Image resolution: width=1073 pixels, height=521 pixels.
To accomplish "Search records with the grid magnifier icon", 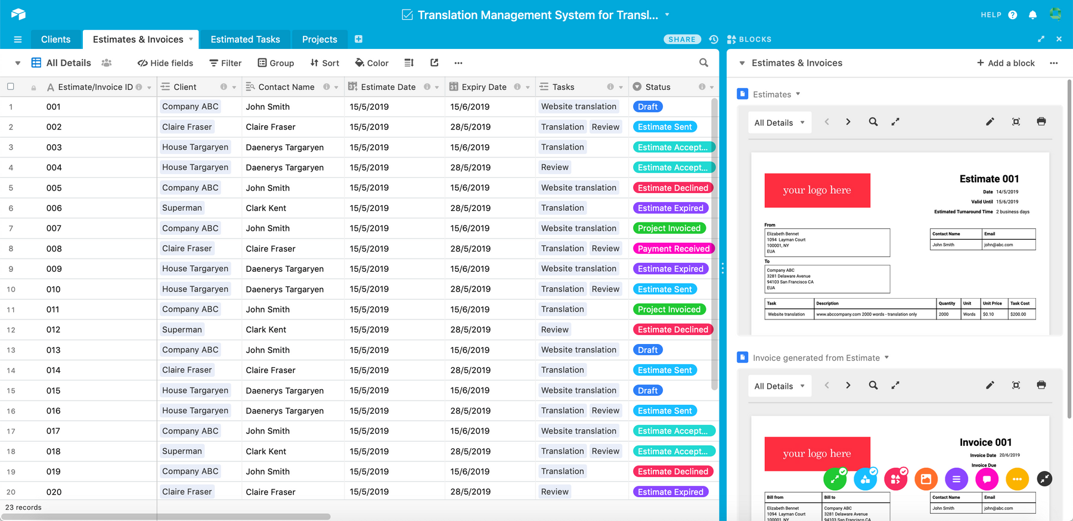I will (703, 63).
